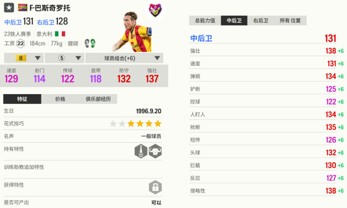Image resolution: width=347 pixels, height=208 pixels.
Task: Select the bull strength trait hexagon icon
Action: [155, 151]
